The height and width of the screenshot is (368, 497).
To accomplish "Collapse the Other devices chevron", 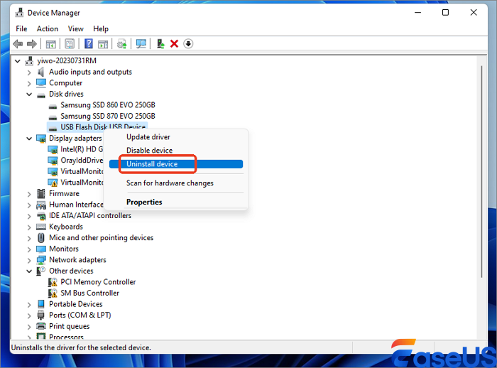I will pos(29,271).
